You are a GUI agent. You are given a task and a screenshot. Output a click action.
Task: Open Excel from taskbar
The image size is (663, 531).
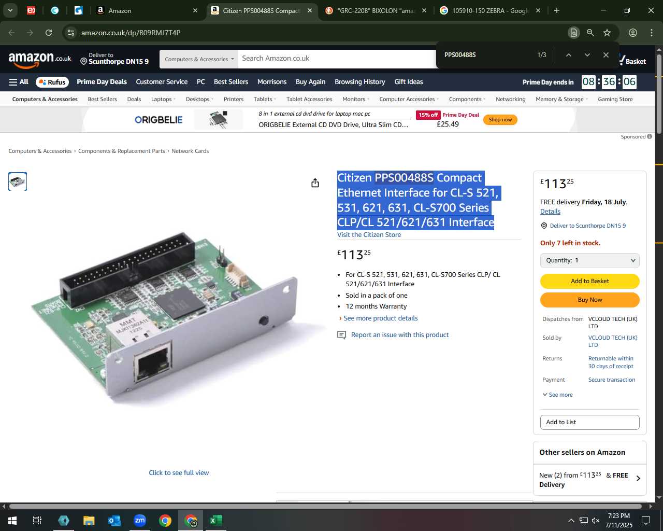click(216, 521)
